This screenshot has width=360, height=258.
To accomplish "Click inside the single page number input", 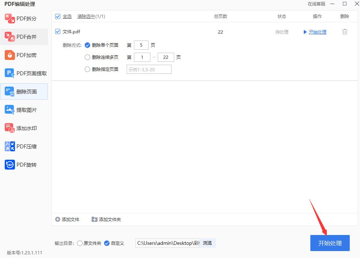I will click(x=141, y=45).
